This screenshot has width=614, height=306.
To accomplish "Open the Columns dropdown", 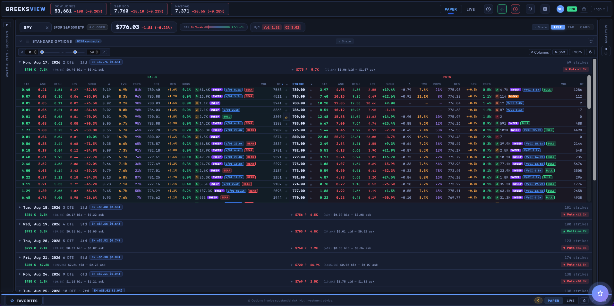I will coord(540,52).
